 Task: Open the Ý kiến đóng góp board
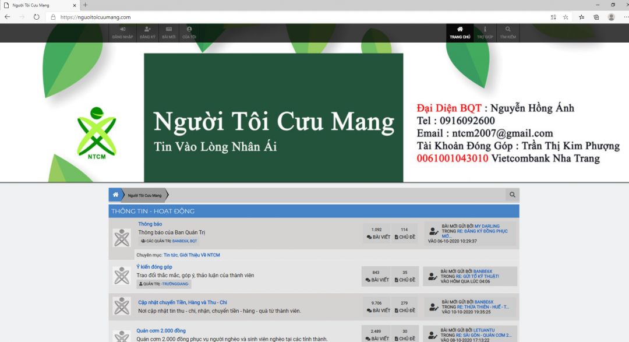click(x=154, y=266)
